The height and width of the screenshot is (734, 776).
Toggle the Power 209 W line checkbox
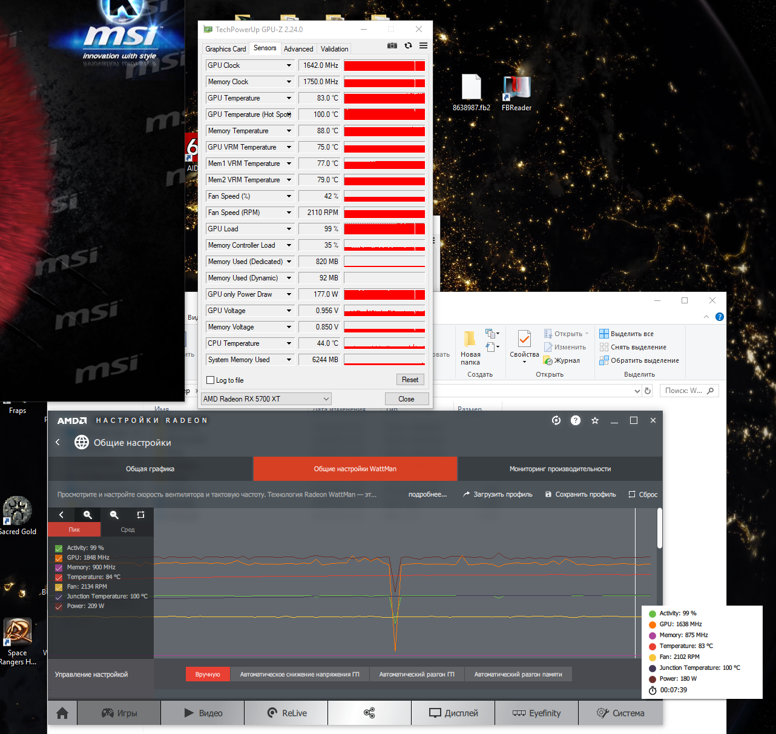click(x=59, y=606)
